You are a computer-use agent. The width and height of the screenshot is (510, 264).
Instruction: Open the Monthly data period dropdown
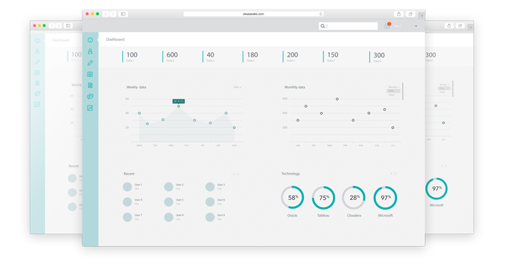click(x=393, y=87)
